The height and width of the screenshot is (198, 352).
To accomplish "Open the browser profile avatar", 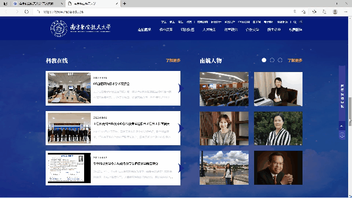I will pos(335,12).
